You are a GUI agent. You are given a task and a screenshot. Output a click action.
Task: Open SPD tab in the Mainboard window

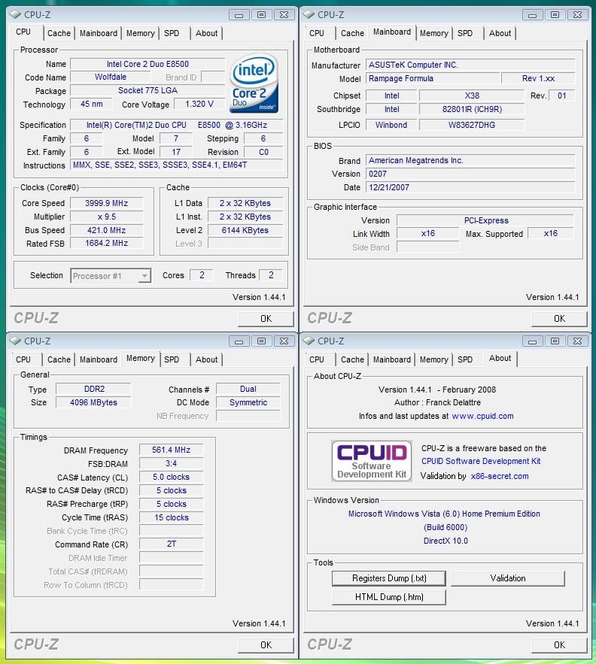click(464, 33)
